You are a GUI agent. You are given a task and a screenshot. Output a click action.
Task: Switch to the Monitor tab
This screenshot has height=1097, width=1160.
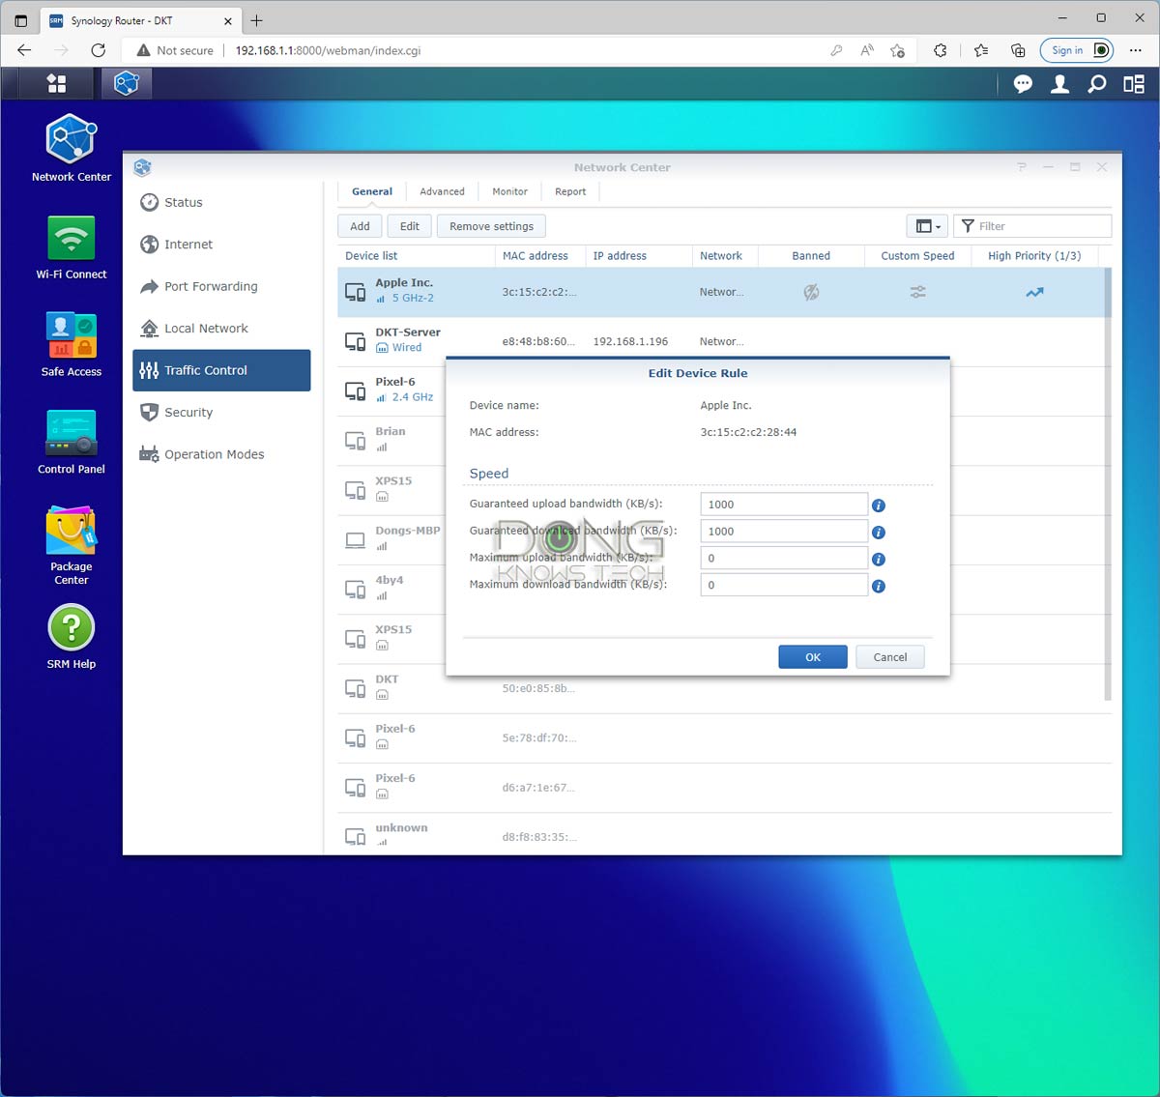509,191
